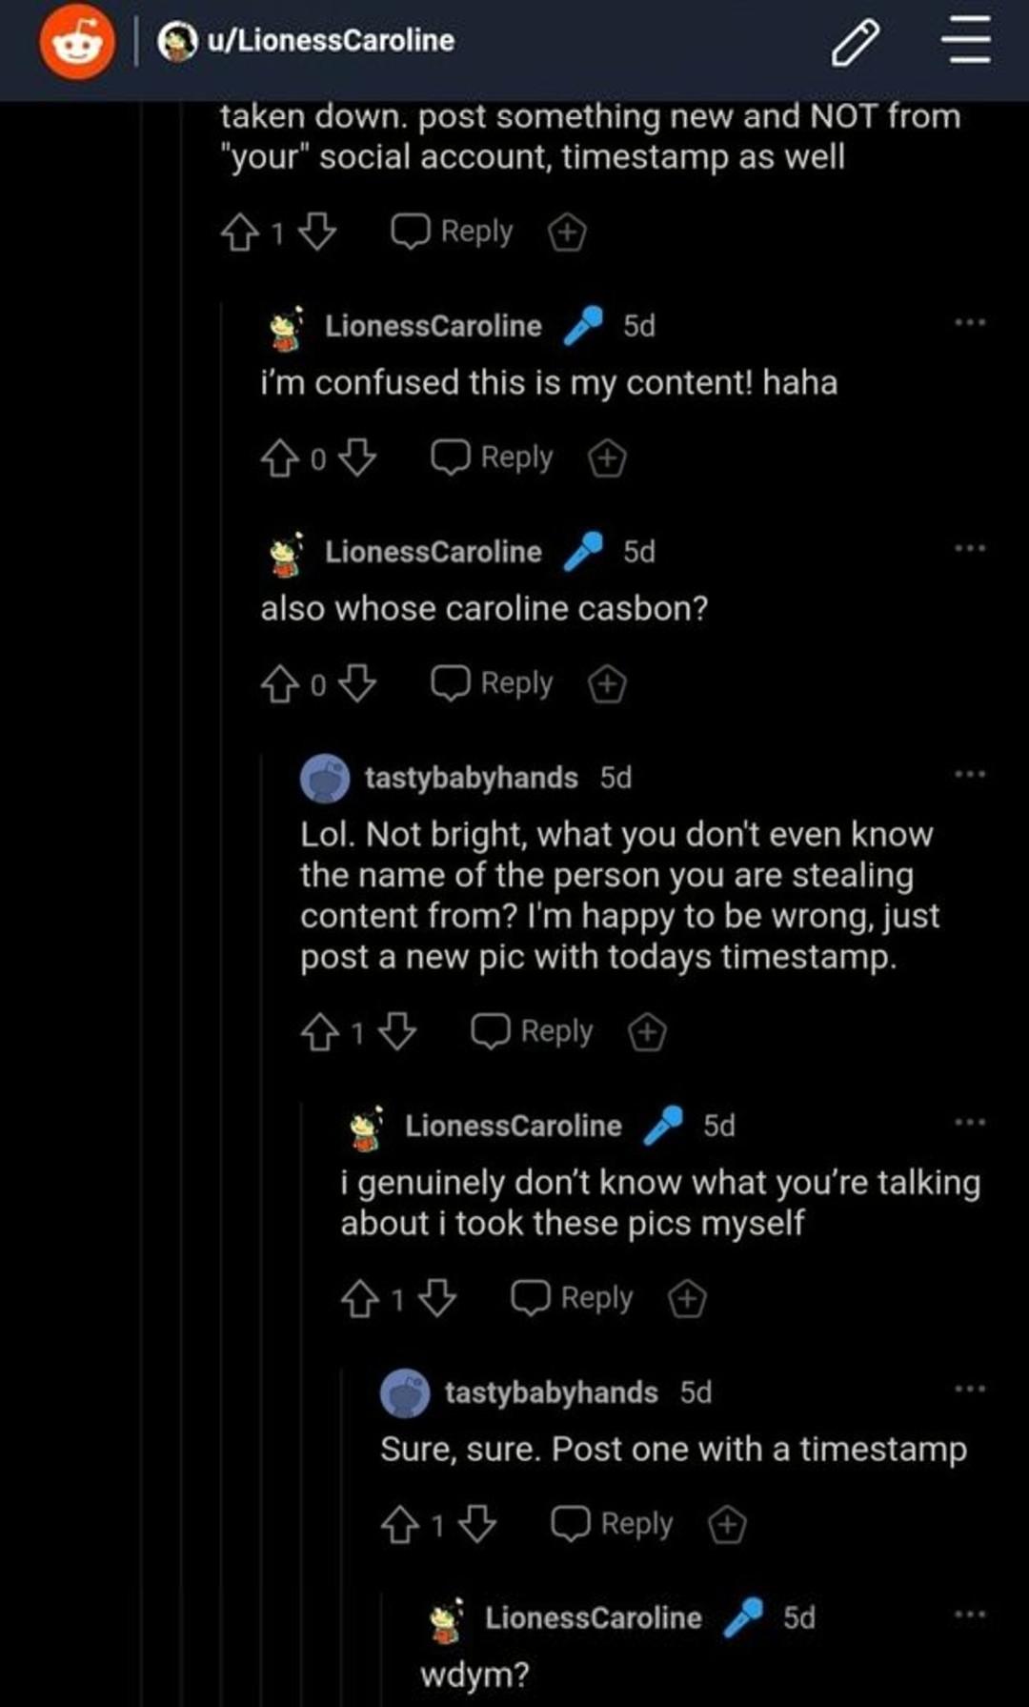1029x1707 pixels.
Task: Open three-dot menu on "wdym?" comment
Action: pyautogui.click(x=970, y=1615)
